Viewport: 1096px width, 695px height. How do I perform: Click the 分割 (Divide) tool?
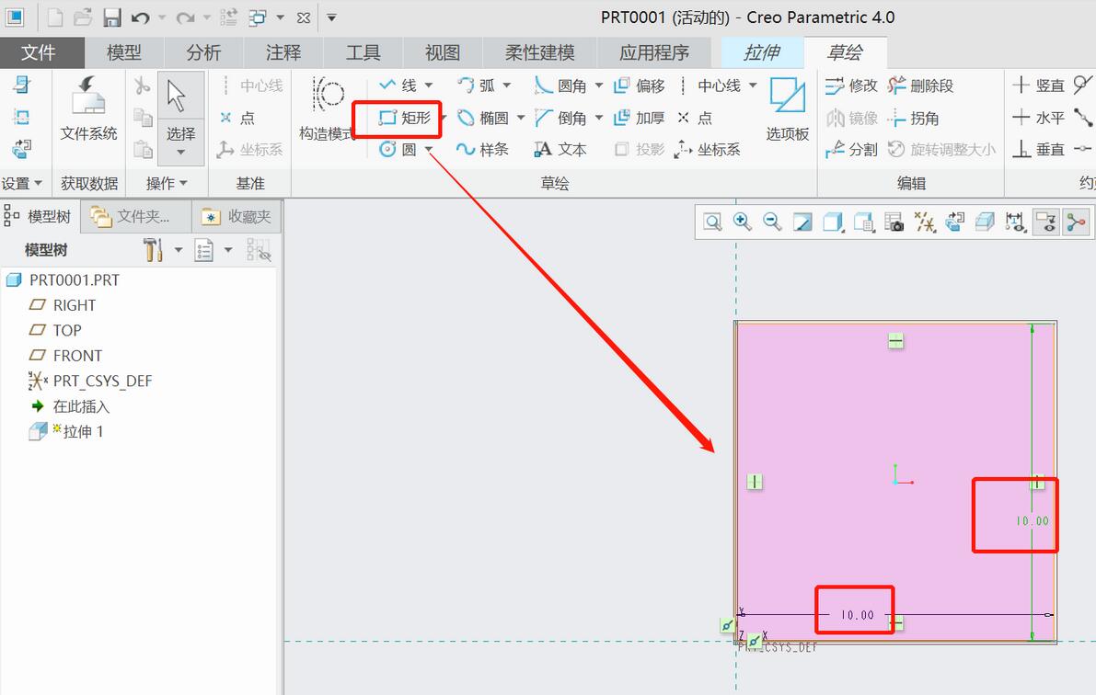pyautogui.click(x=851, y=149)
